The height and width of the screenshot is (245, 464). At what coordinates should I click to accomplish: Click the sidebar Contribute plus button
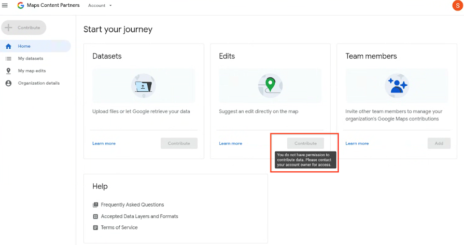tap(24, 28)
